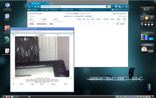The width and height of the screenshot is (156, 98).
Task: Open the Monitor-1 name link in console
Action: tap(32, 22)
